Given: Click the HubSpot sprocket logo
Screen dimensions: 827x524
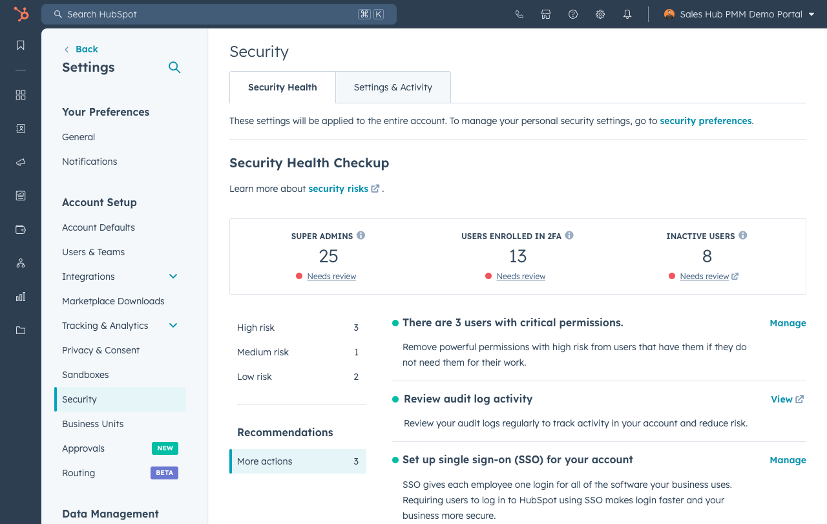Looking at the screenshot, I should point(21,14).
